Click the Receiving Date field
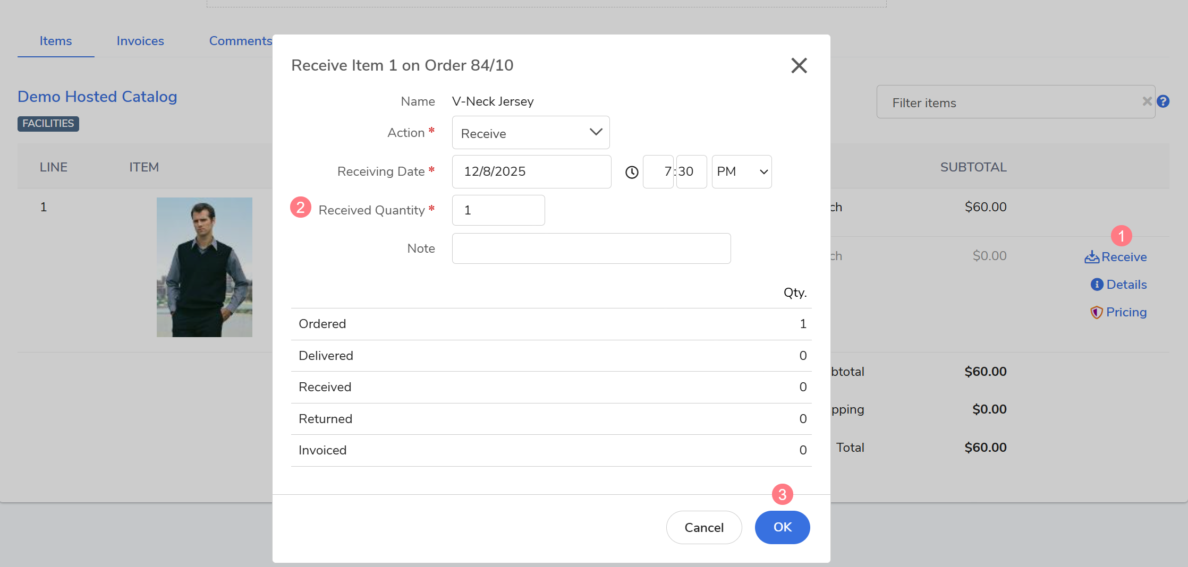This screenshot has height=567, width=1188. click(531, 171)
